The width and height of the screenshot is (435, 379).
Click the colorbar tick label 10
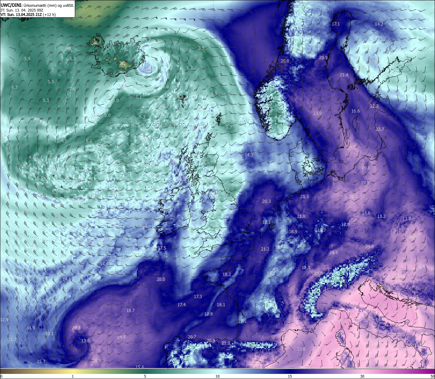(217, 376)
